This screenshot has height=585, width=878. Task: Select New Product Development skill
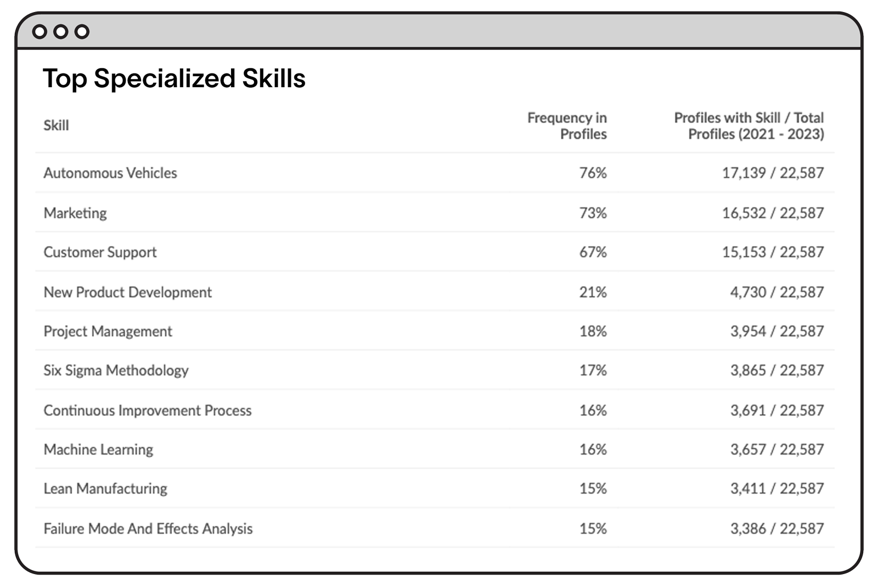(127, 292)
